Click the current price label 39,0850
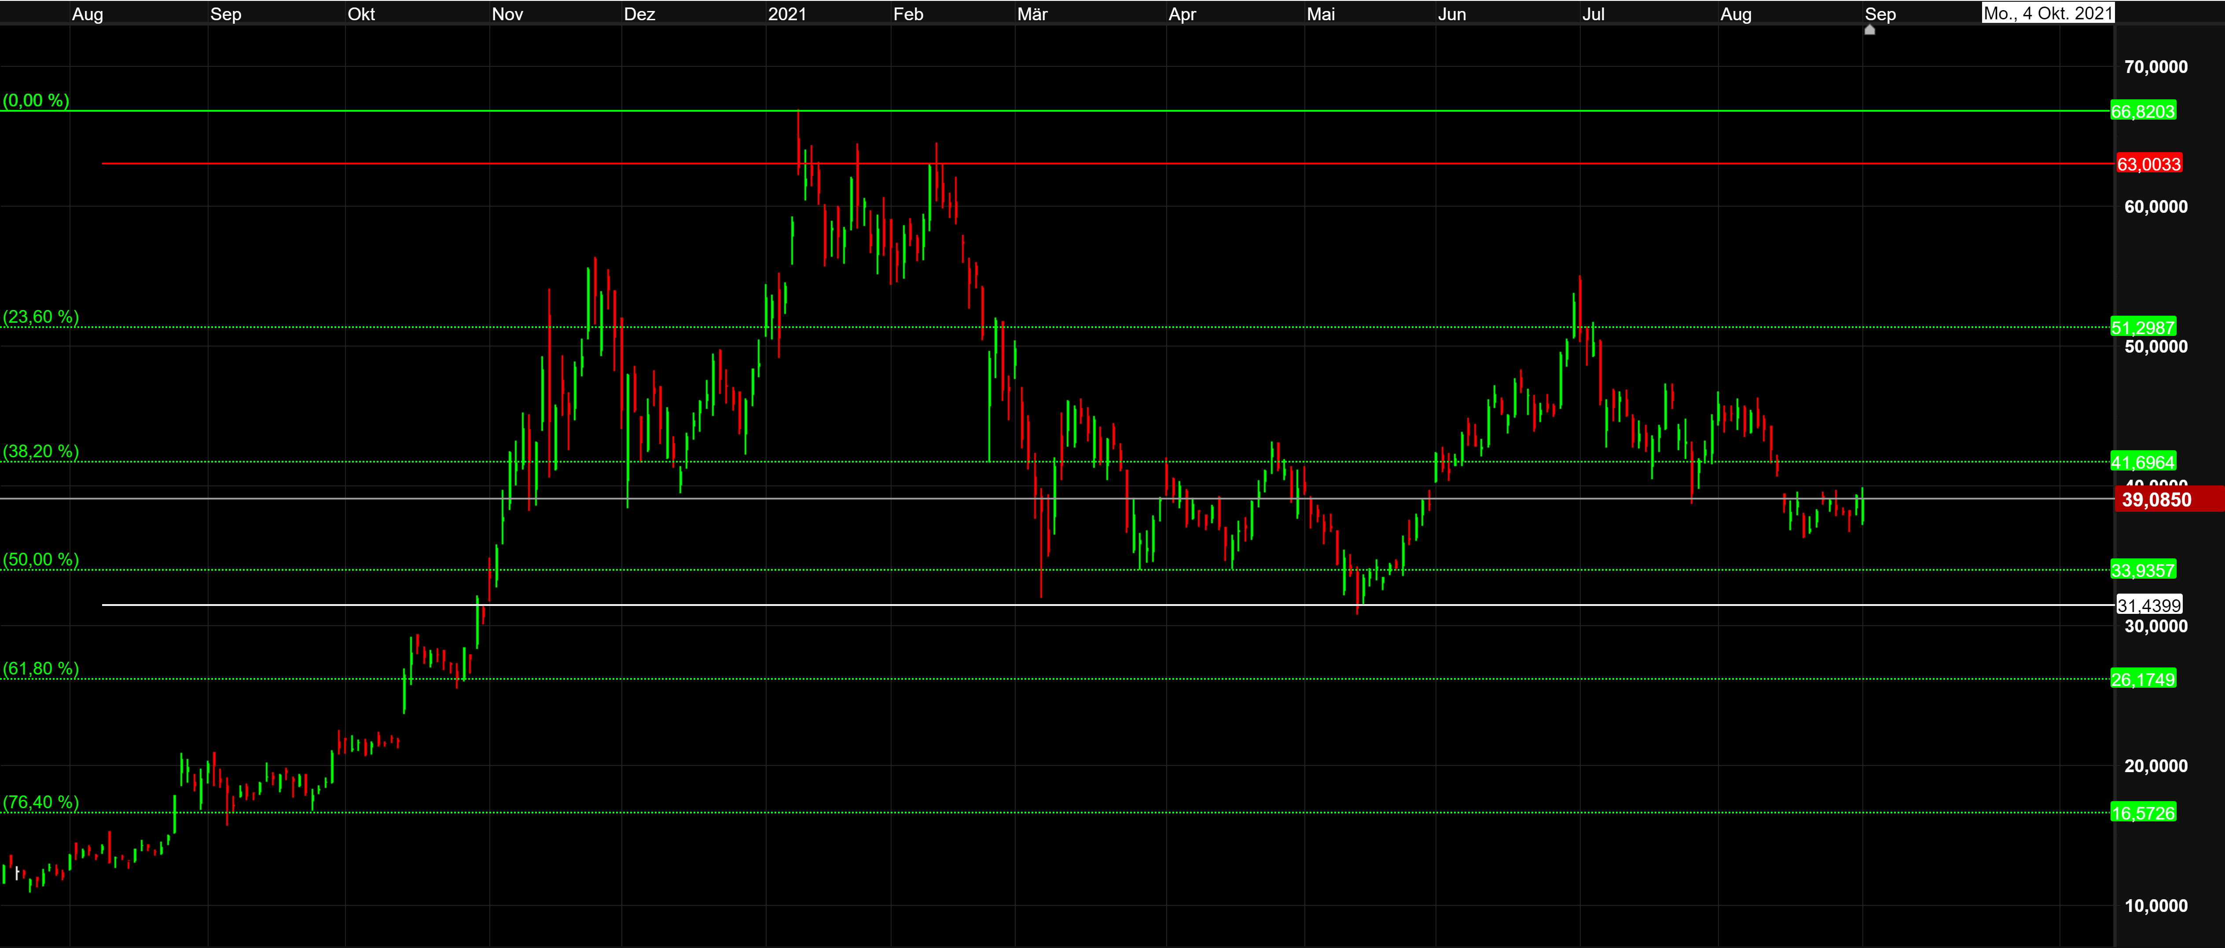Viewport: 2225px width, 948px height. 2156,500
